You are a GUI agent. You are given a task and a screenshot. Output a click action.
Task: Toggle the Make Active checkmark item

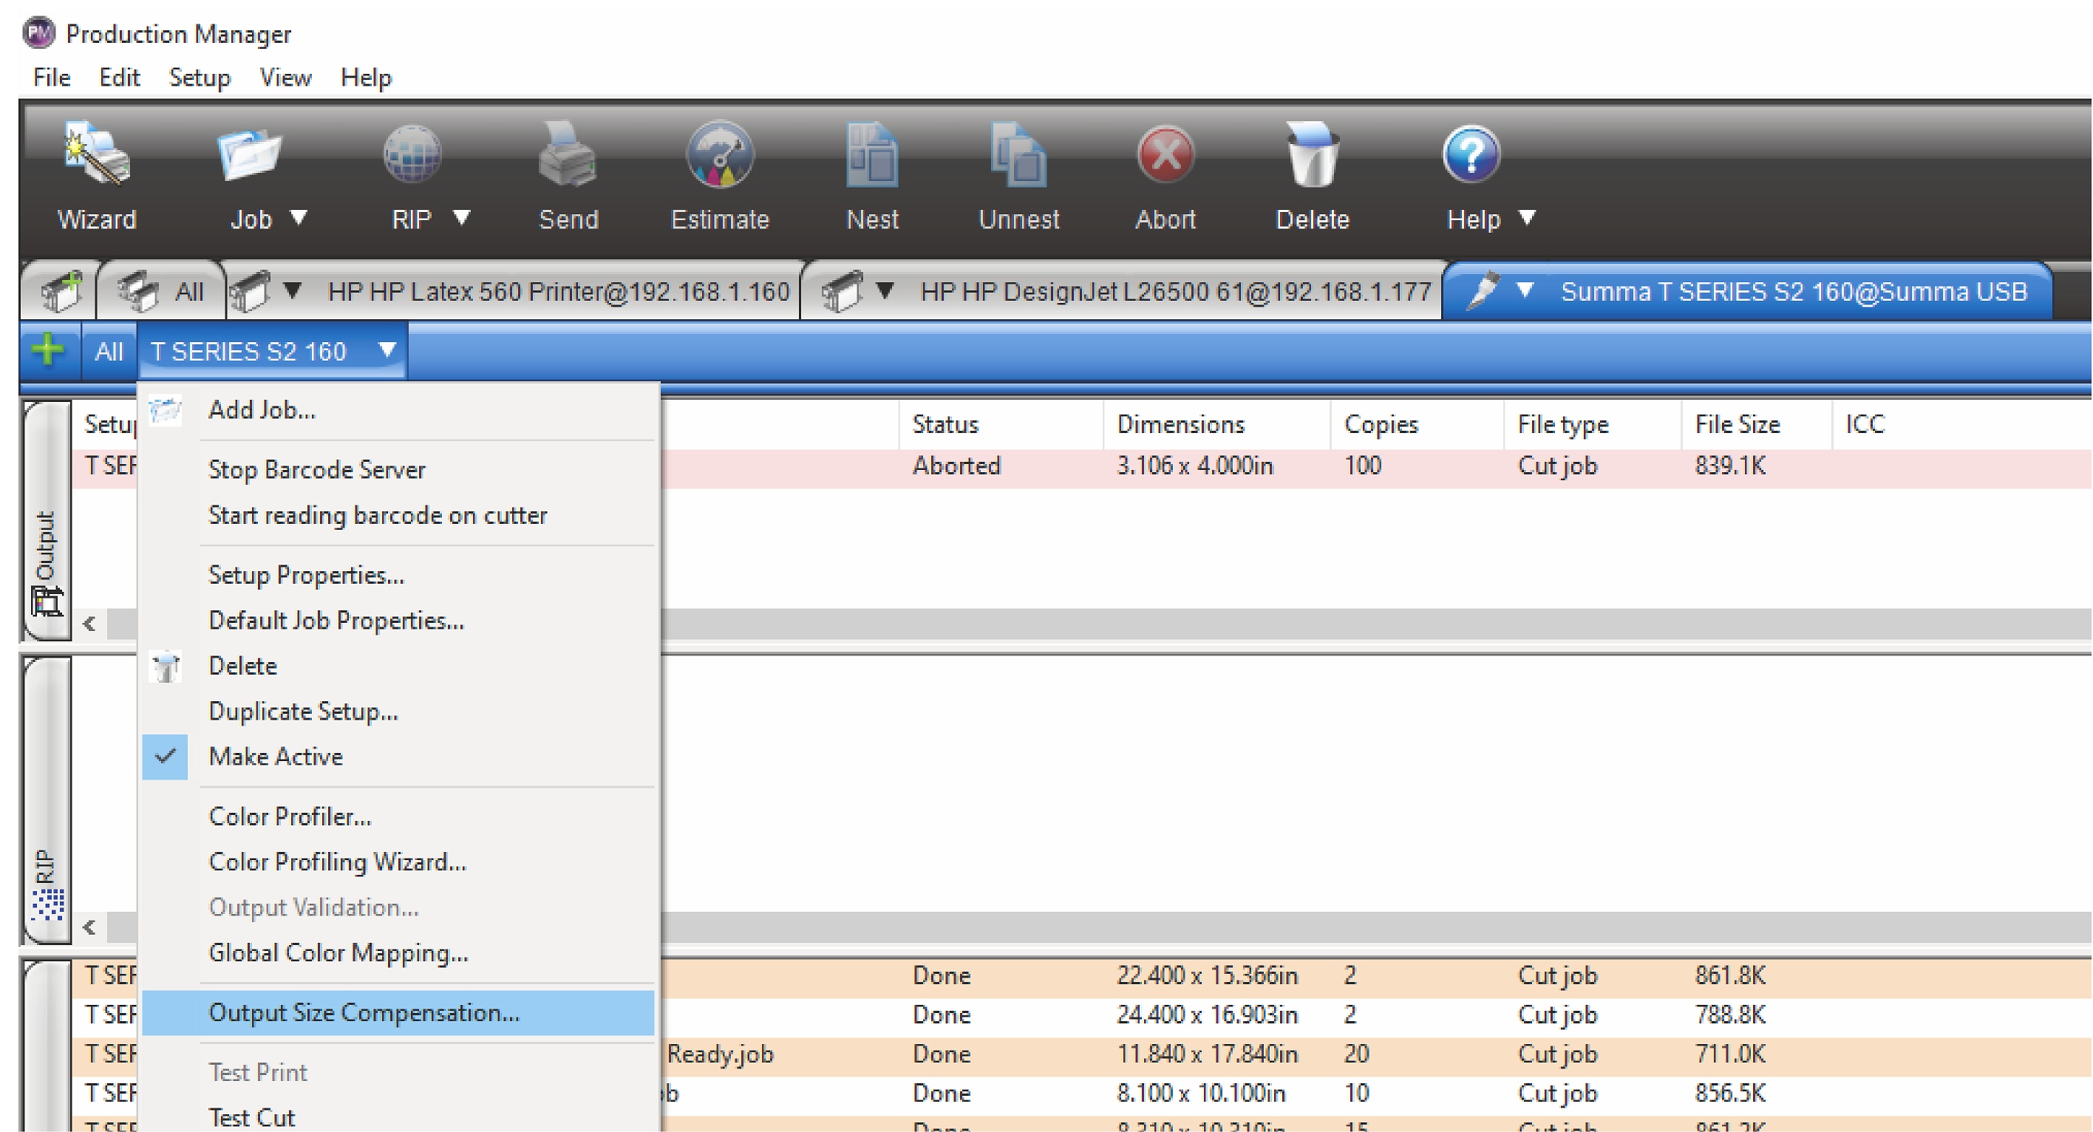tap(398, 757)
